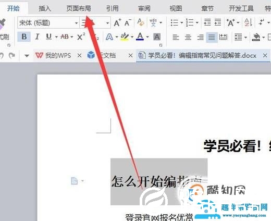Viewport: 271px width, 221px height.
Task: Expand the phonetic guide dropdown arrow
Action: click(161, 22)
